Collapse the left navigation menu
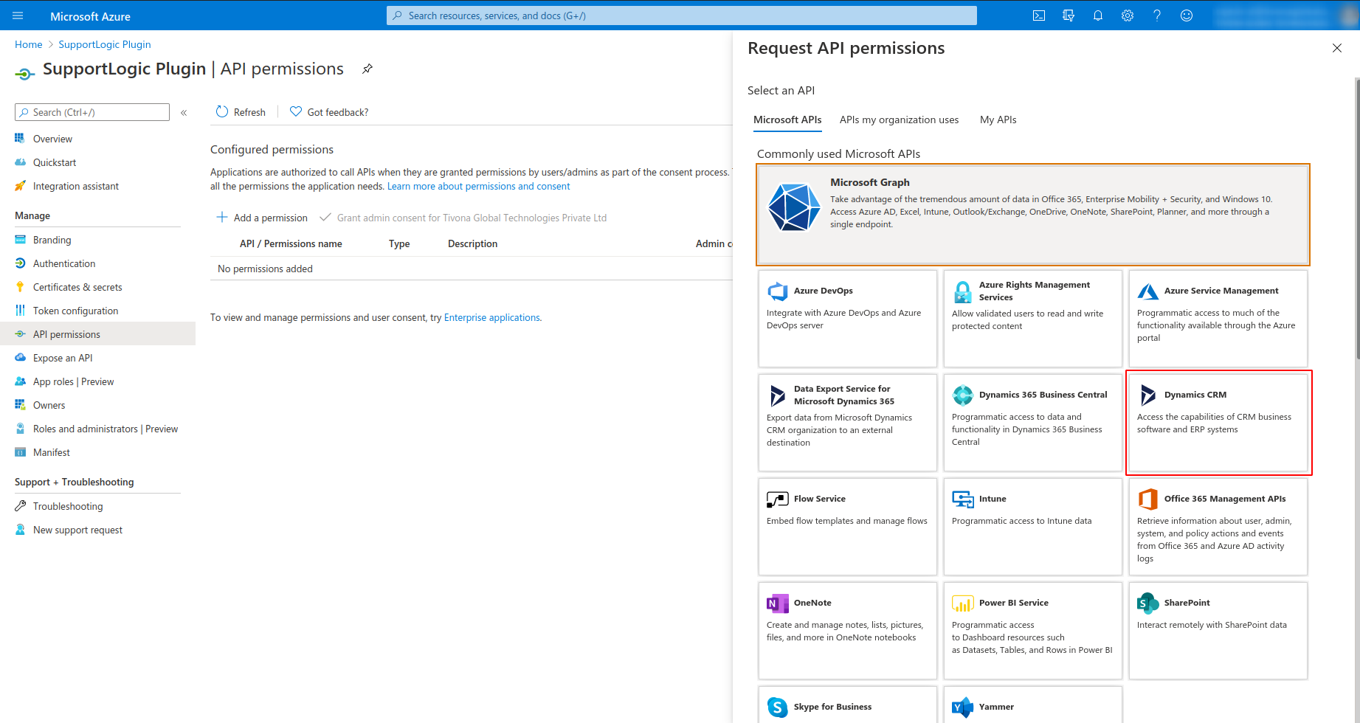The height and width of the screenshot is (723, 1360). coord(184,113)
